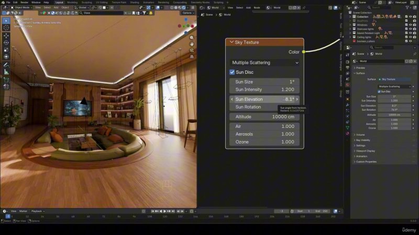Select the Rotate tool
The height and width of the screenshot is (235, 419).
[x=6, y=42]
